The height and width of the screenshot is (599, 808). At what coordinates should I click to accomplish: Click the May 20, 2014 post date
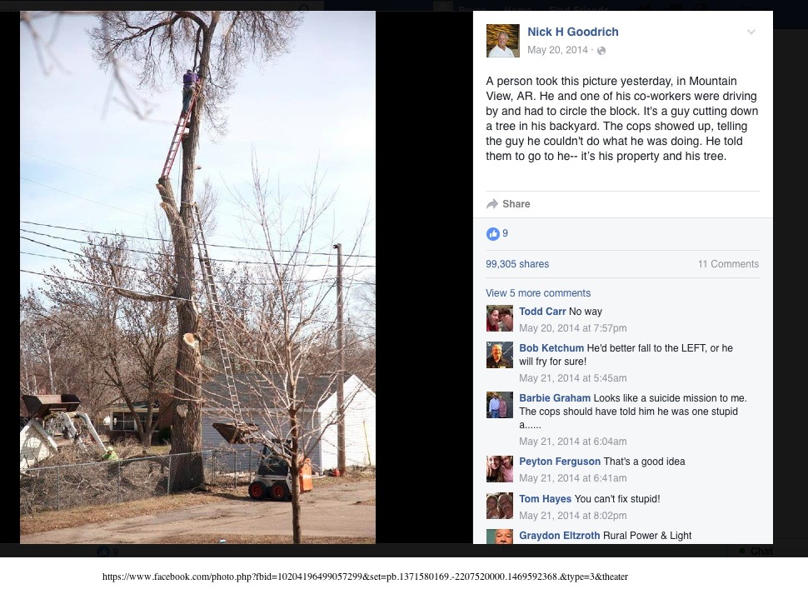pyautogui.click(x=557, y=50)
